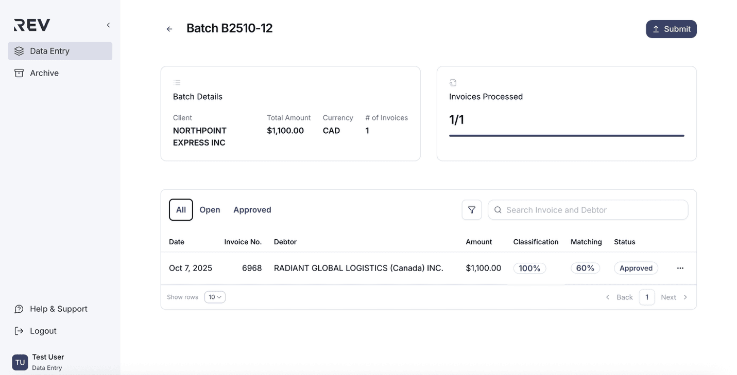
Task: Go back using the arrow beside Batch B2510-12
Action: click(x=169, y=29)
